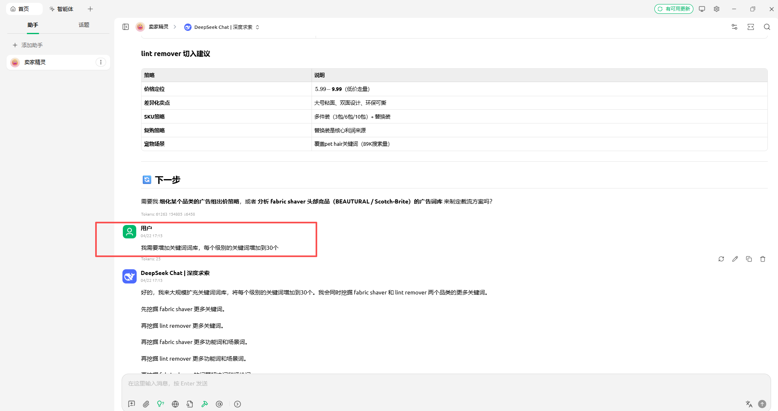
Task: Open the 卖家精灵 assistant three-dot menu
Action: pos(101,62)
